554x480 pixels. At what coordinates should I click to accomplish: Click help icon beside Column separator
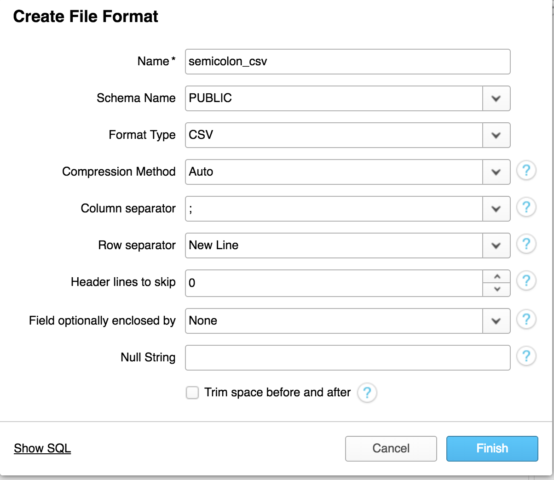click(526, 208)
